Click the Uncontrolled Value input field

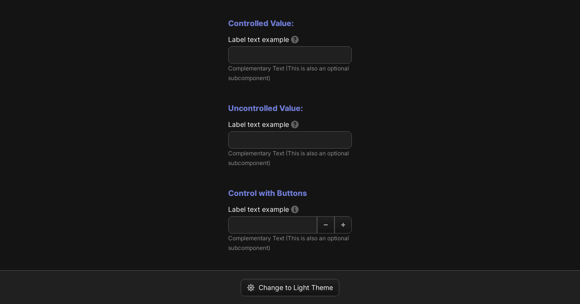coord(290,140)
